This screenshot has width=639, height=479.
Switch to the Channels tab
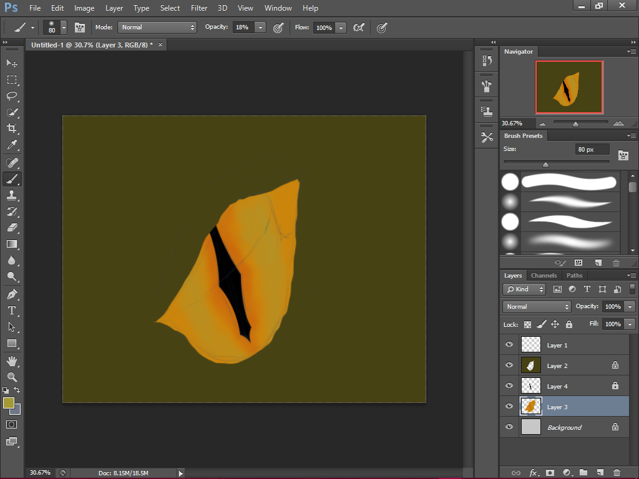pyautogui.click(x=544, y=275)
